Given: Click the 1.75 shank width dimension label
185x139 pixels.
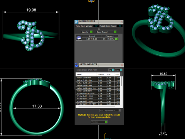Looking at the screenshot, I should coord(163,133).
